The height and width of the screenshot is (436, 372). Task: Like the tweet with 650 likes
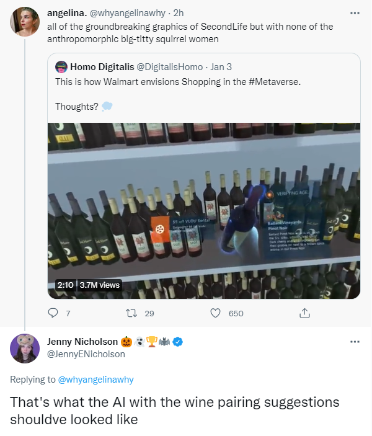click(216, 313)
